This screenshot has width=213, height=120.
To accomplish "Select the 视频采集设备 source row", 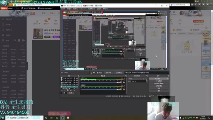I will (69, 82).
